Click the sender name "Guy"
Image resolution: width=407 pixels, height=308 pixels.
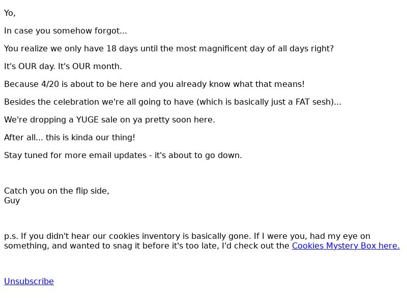12,201
